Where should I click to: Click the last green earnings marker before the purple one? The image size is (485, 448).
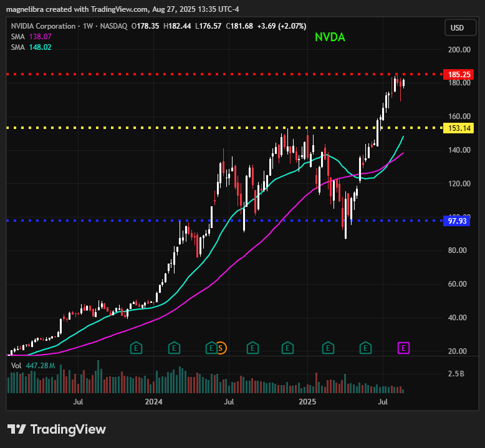(365, 348)
